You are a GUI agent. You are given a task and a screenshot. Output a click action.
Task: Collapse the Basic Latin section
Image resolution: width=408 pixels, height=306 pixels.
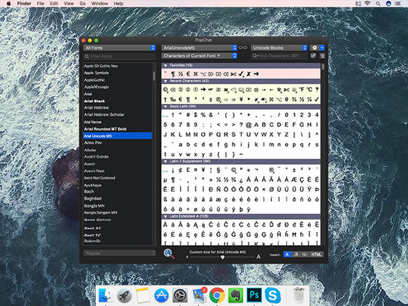(x=166, y=107)
